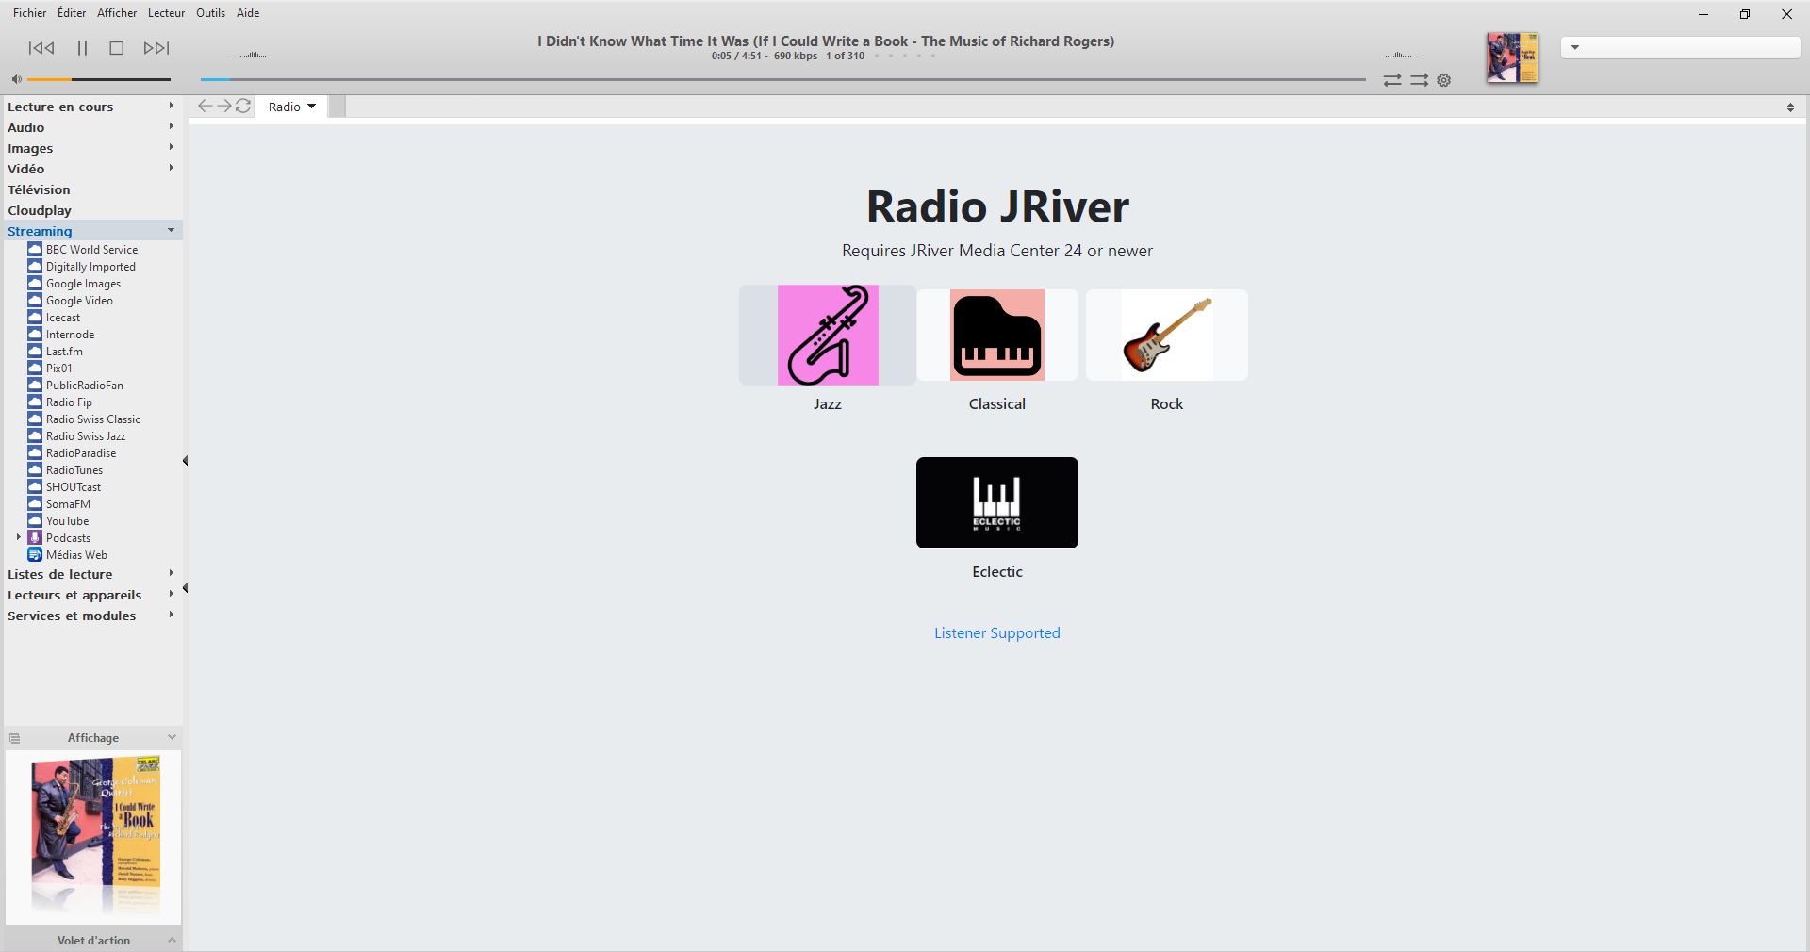This screenshot has width=1810, height=952.
Task: Expand the Audio section
Action: click(171, 127)
